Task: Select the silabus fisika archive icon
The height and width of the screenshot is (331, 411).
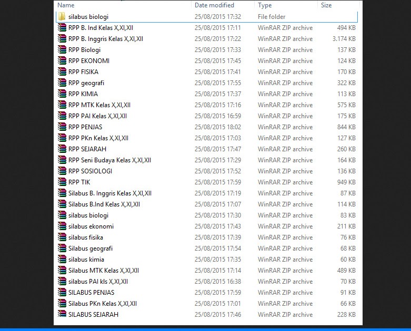Action: [x=62, y=237]
